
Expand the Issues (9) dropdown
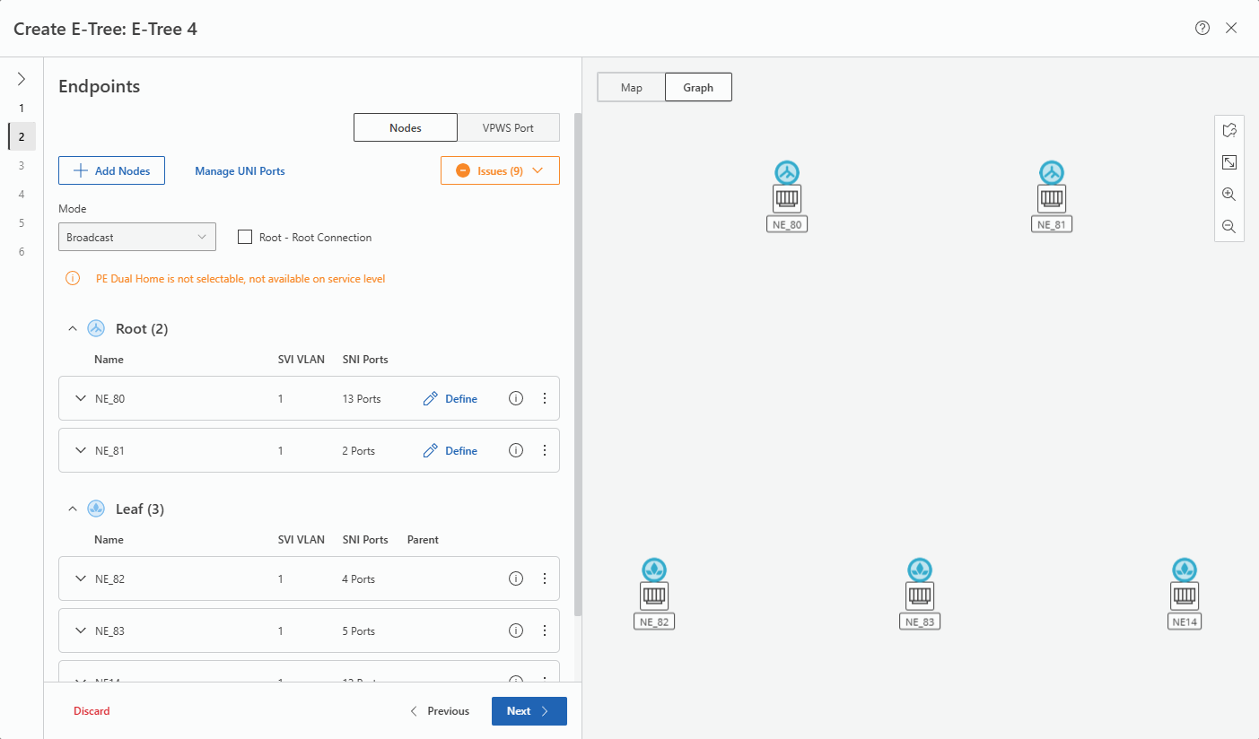[x=500, y=170]
